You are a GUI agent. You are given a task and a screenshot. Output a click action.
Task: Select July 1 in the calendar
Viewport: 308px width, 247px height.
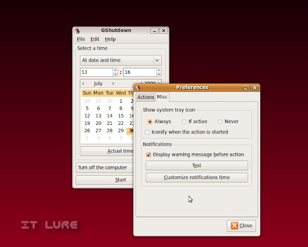click(121, 101)
